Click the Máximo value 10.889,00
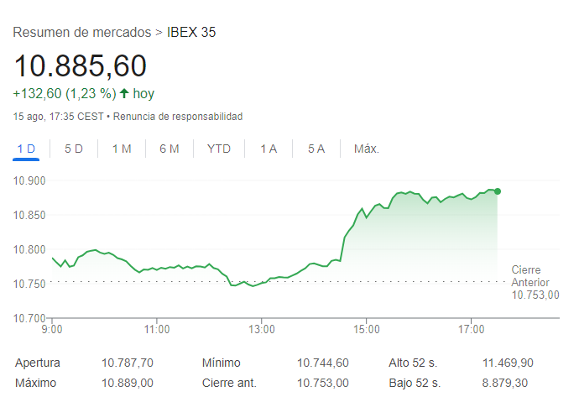Image resolution: width=579 pixels, height=397 pixels. click(128, 383)
